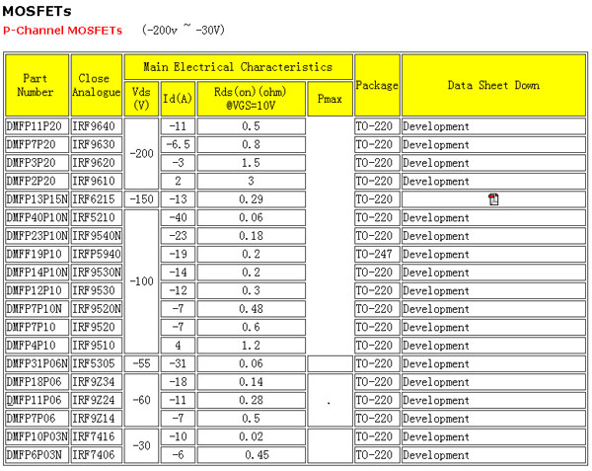Select part number DMFP3P20
The height and width of the screenshot is (471, 592).
(31, 163)
